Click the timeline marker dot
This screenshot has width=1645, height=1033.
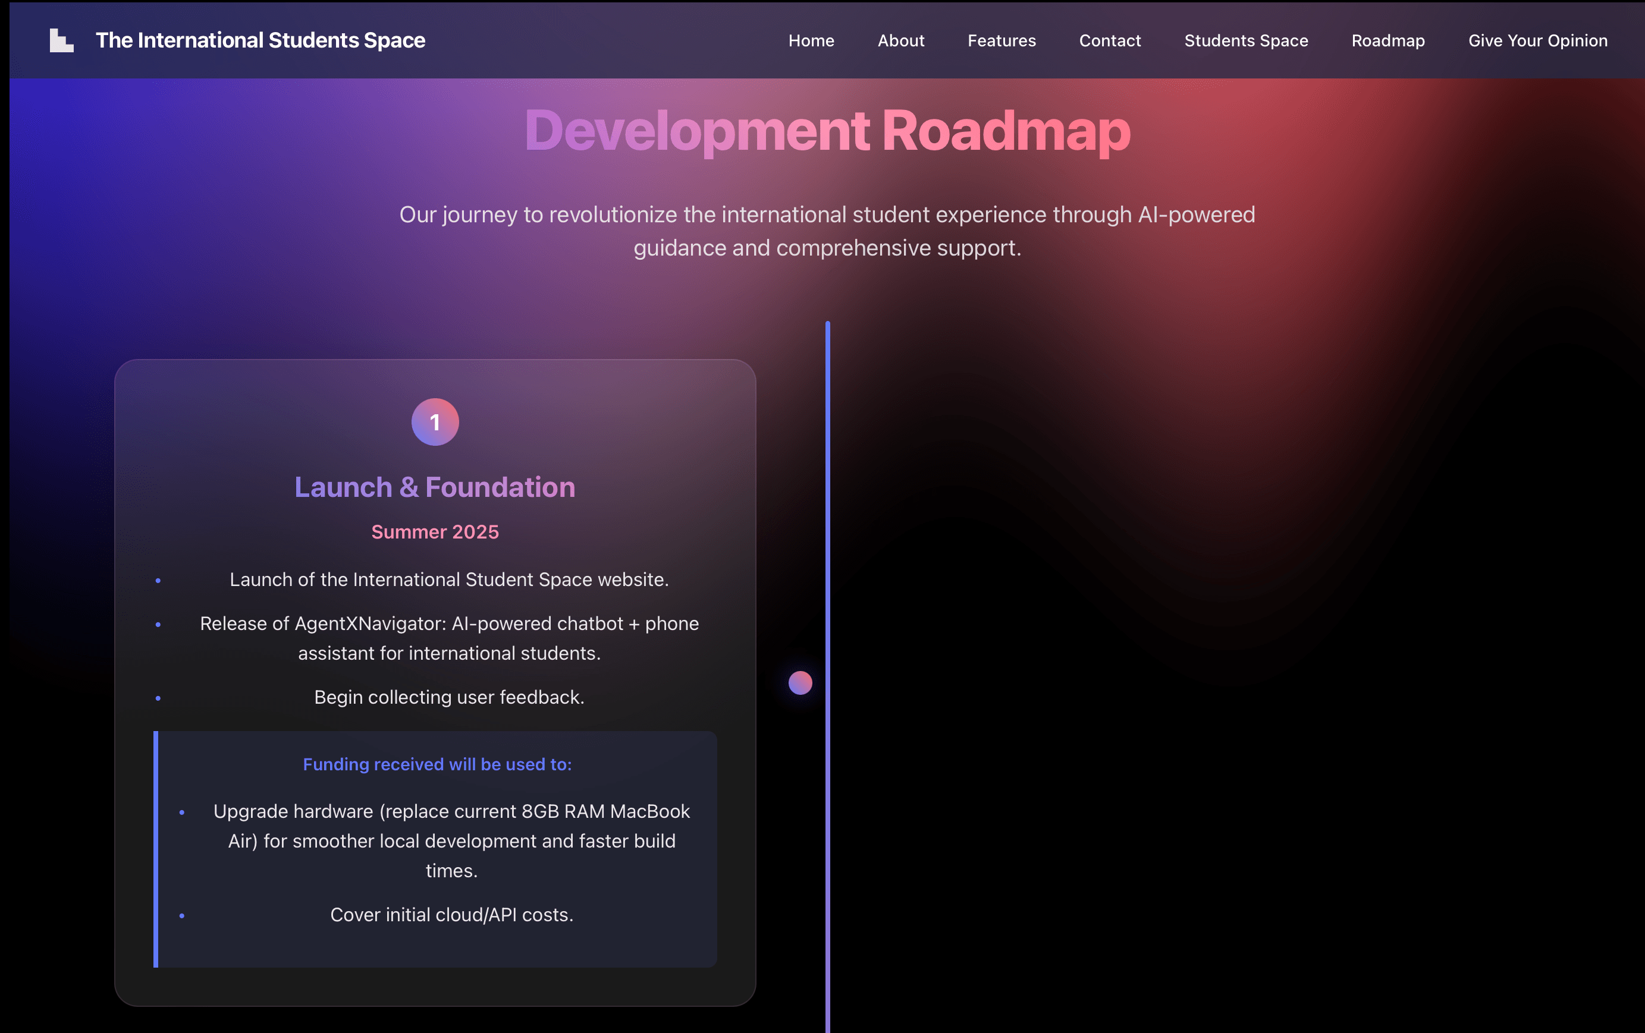[x=800, y=682]
